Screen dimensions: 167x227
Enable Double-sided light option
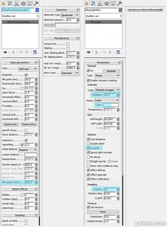88,144
